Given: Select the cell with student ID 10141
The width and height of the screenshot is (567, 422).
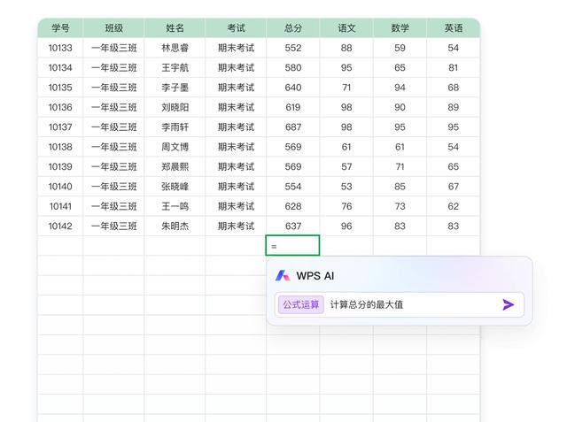Looking at the screenshot, I should point(60,206).
